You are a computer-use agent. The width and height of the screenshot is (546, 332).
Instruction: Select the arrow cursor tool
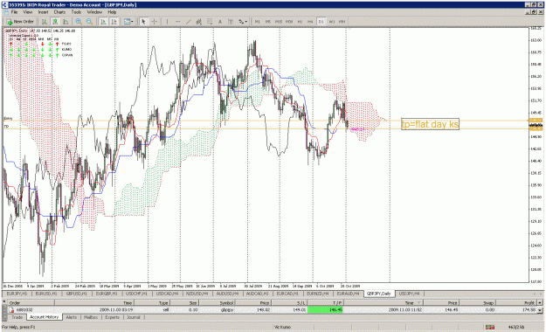(x=143, y=22)
